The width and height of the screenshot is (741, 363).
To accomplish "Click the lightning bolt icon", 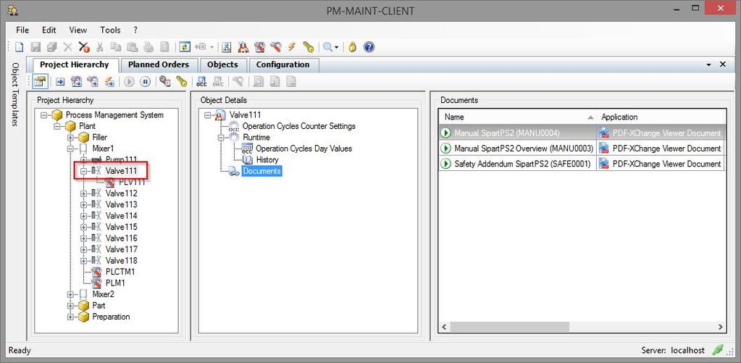I will click(x=292, y=47).
